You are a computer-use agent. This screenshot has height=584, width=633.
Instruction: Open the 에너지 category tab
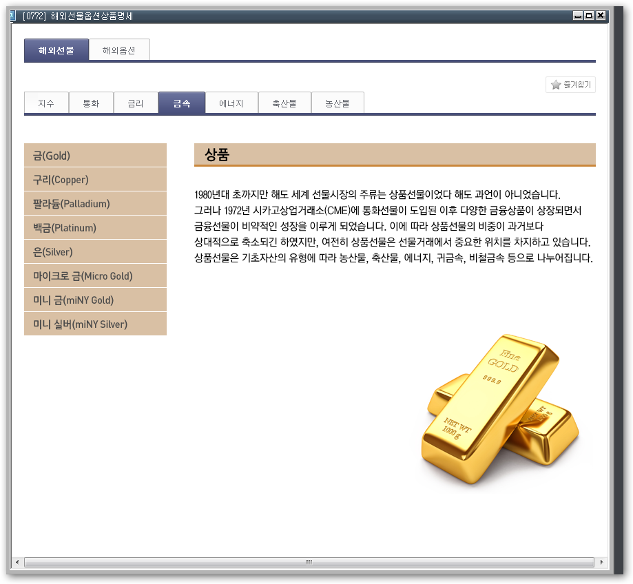pyautogui.click(x=231, y=103)
